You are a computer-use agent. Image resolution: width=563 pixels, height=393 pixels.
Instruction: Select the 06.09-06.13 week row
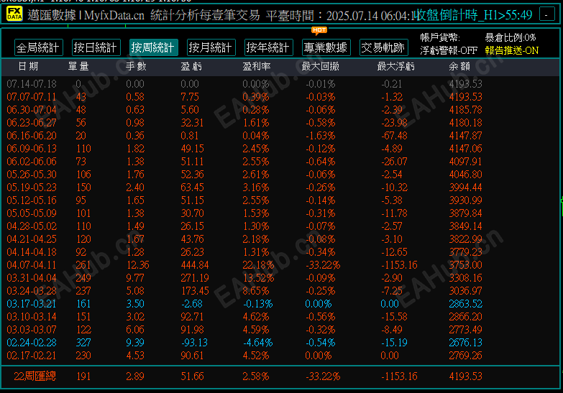[x=244, y=149]
